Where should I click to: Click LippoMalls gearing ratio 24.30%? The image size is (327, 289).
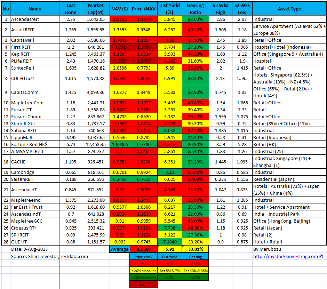[195, 137]
